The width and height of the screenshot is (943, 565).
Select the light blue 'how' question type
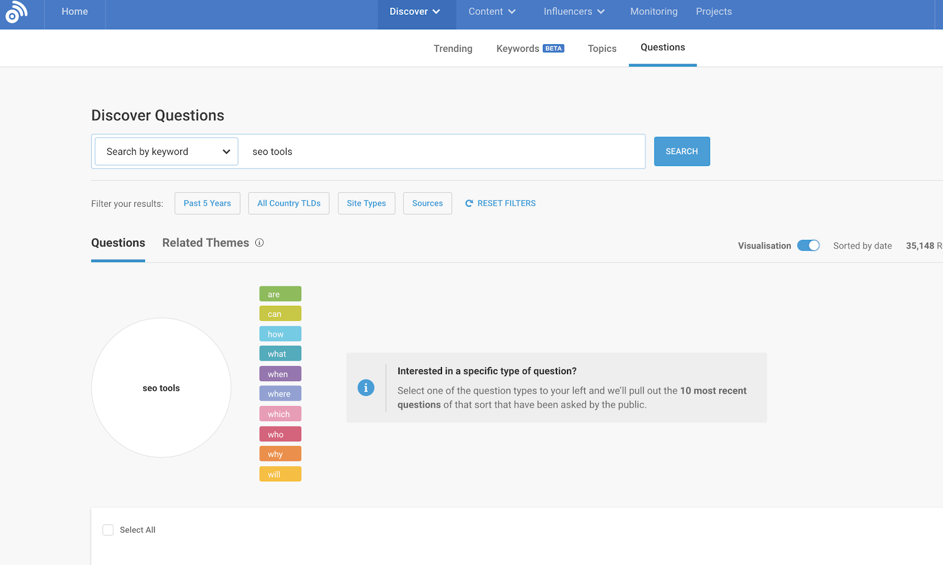point(281,334)
